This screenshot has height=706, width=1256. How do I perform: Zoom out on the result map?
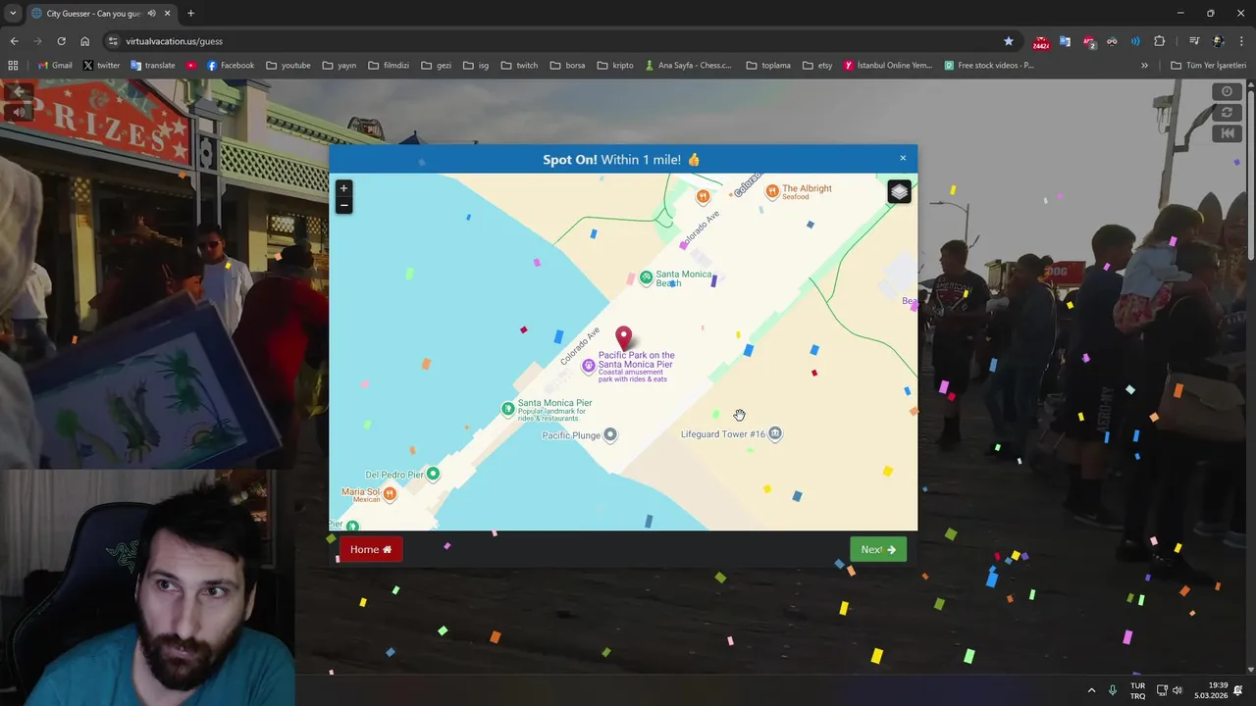[x=343, y=205]
